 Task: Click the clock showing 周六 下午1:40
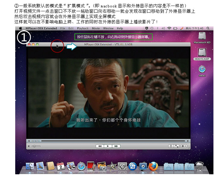click(194, 28)
